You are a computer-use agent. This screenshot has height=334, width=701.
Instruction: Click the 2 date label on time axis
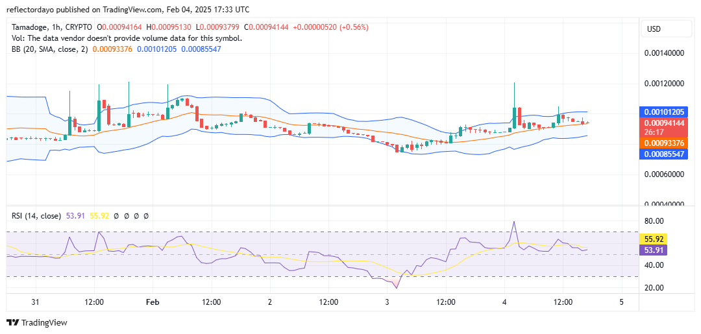(x=269, y=302)
